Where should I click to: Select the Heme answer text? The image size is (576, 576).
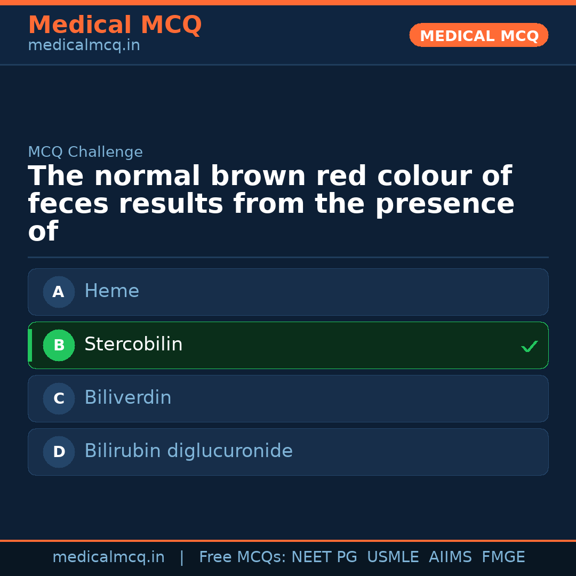[111, 291]
